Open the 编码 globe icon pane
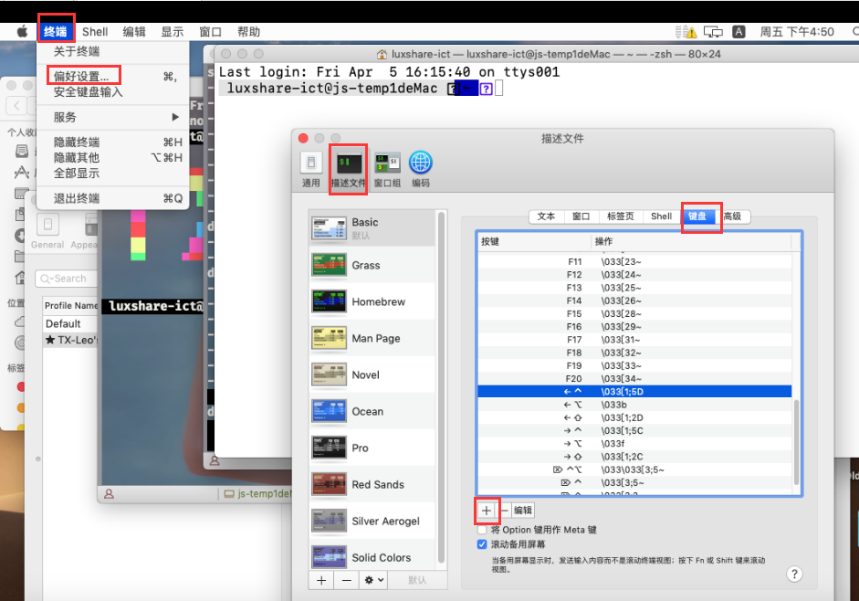Image resolution: width=859 pixels, height=601 pixels. (x=421, y=170)
